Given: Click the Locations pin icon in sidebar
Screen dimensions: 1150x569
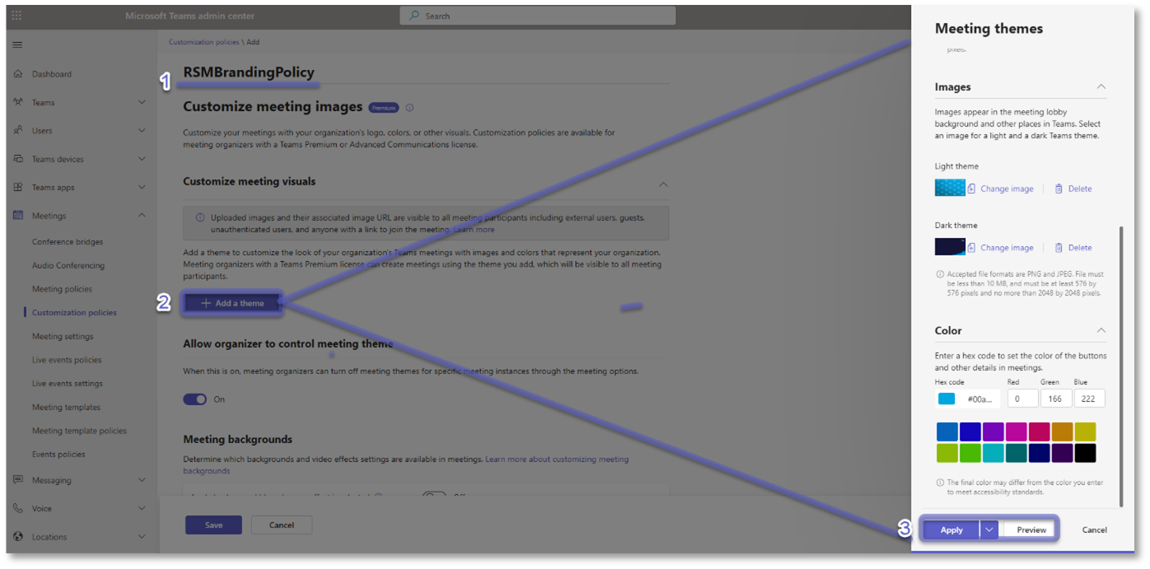Looking at the screenshot, I should (x=18, y=537).
